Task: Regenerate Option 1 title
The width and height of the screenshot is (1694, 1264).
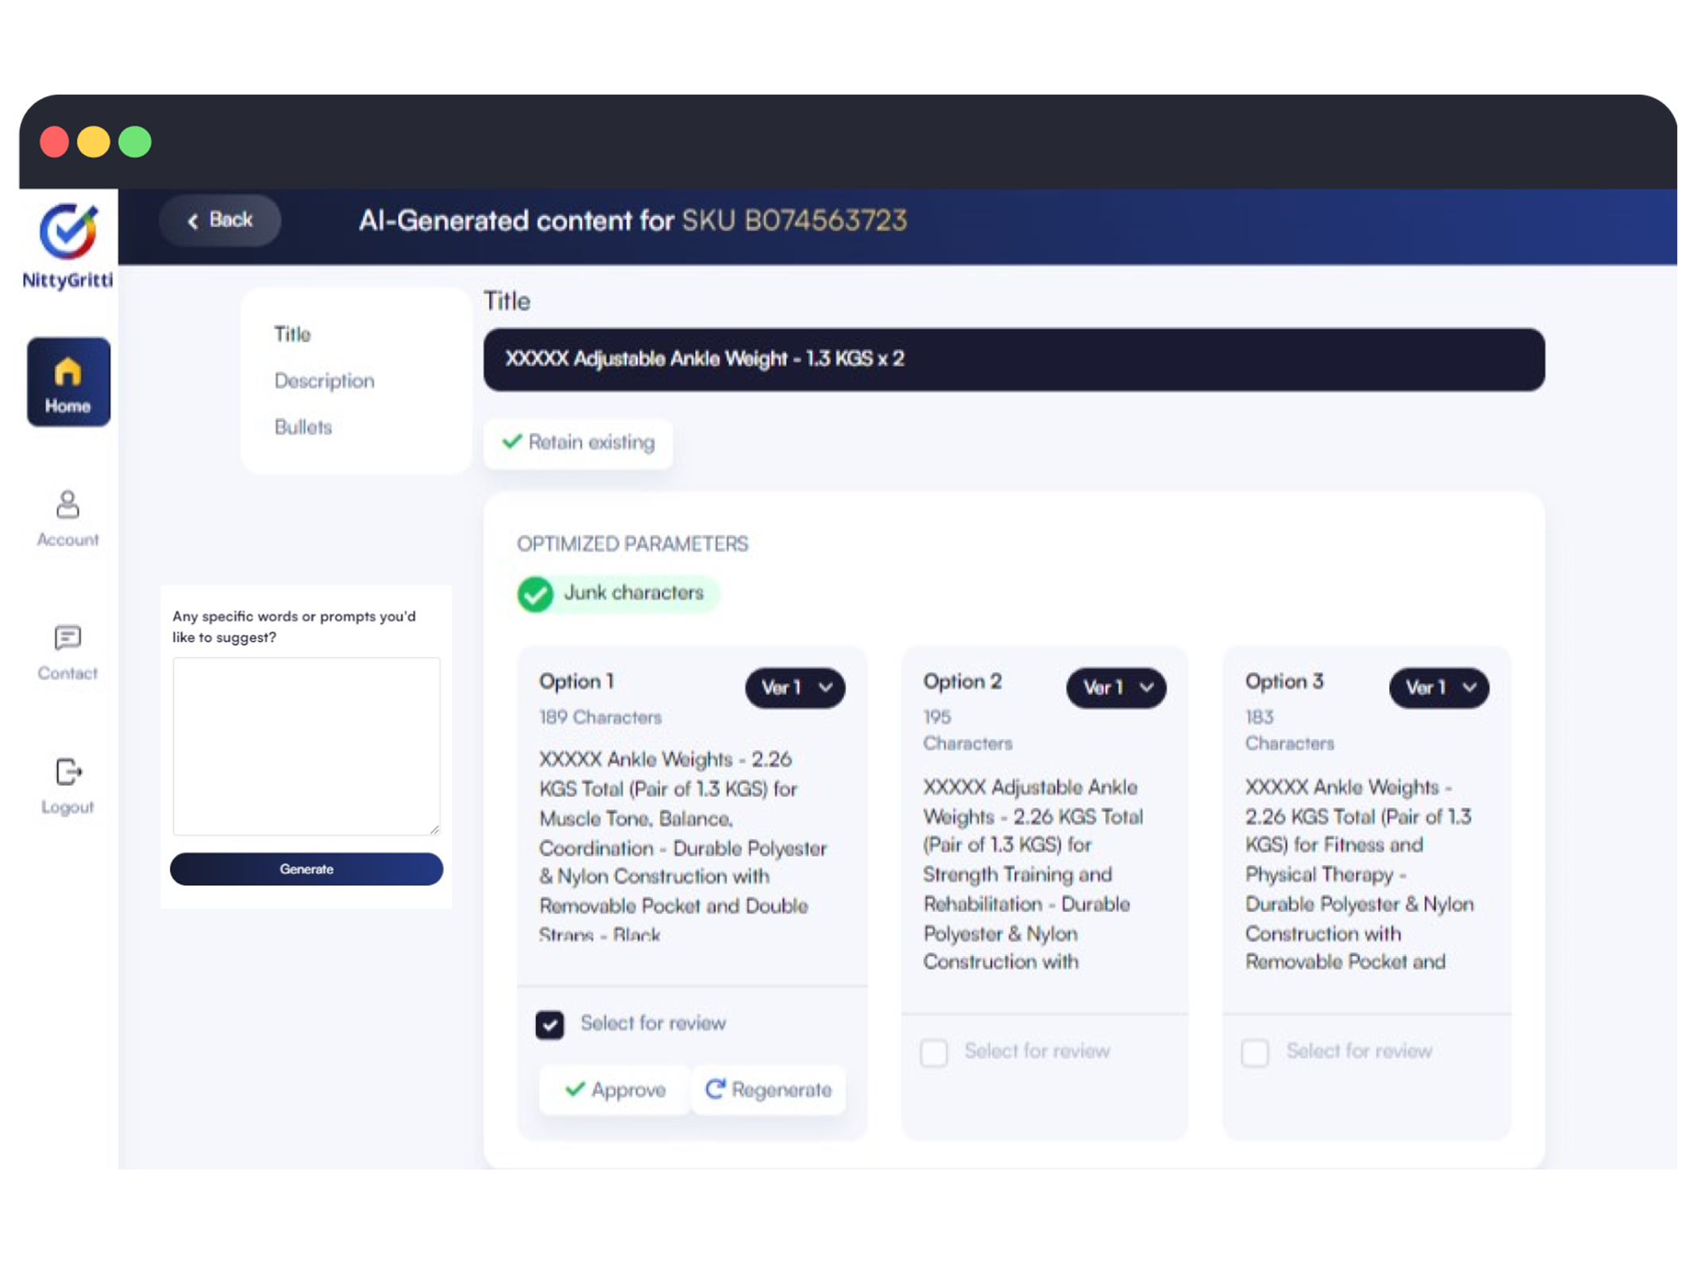Action: pyautogui.click(x=768, y=1090)
